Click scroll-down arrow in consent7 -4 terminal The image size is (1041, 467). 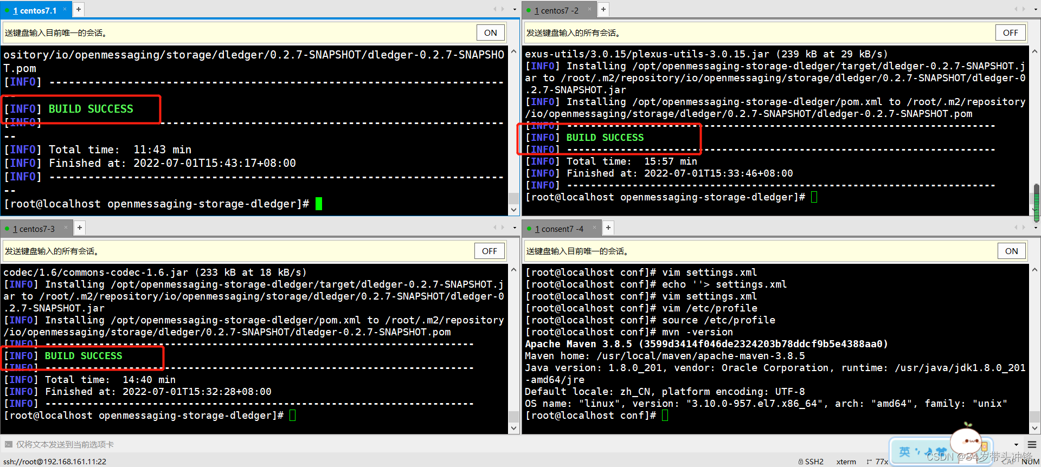[x=1034, y=428]
